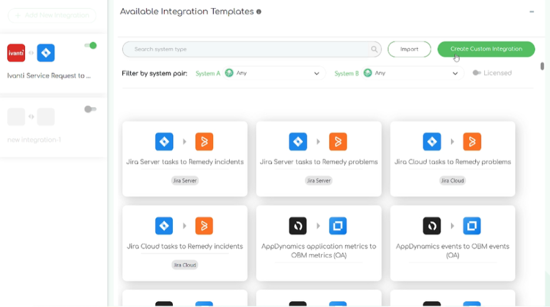Click Jira Cloud tag under Remedy incidents card
This screenshot has height=307, width=550.
[x=185, y=265]
